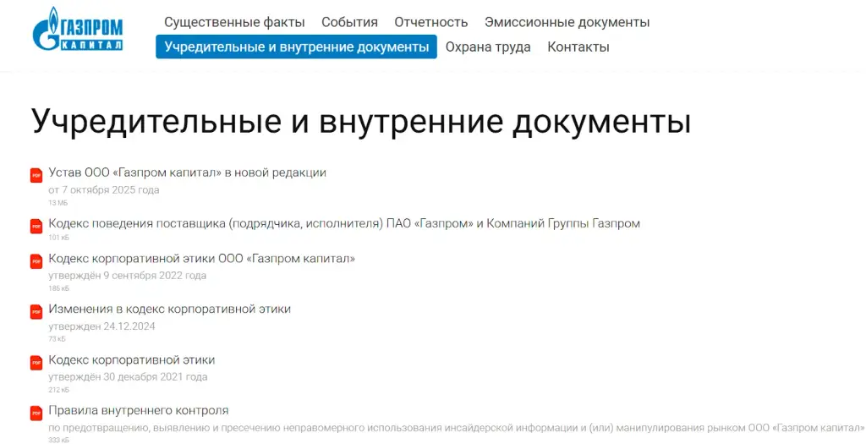
Task: Open PDF icon next to Устав ООО «Газпром капитал»
Action: 36,176
